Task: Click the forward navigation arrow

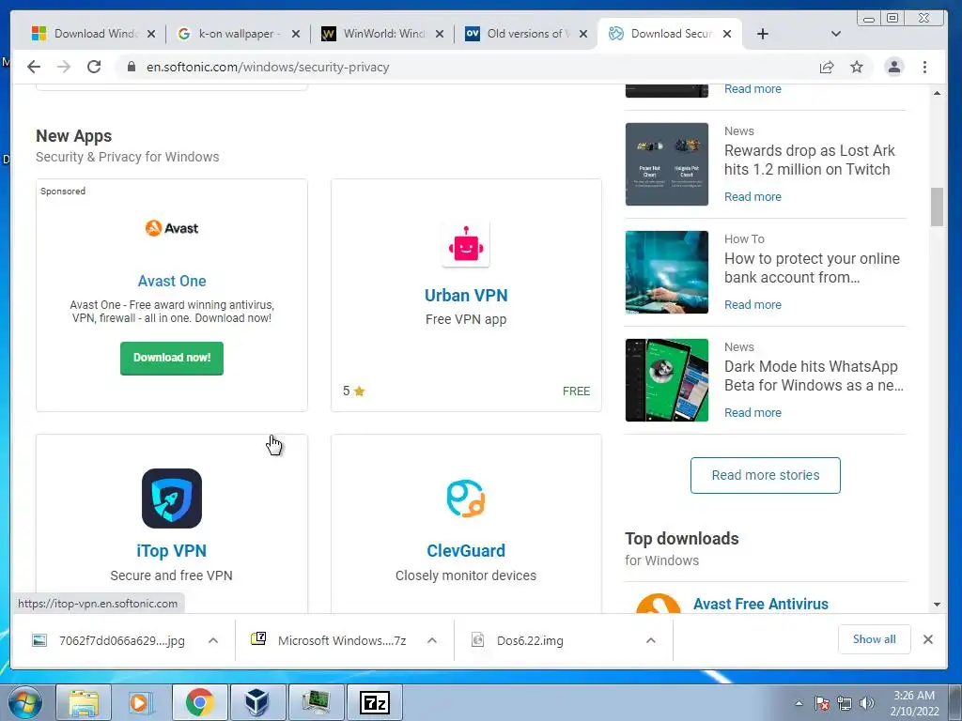Action: click(64, 67)
